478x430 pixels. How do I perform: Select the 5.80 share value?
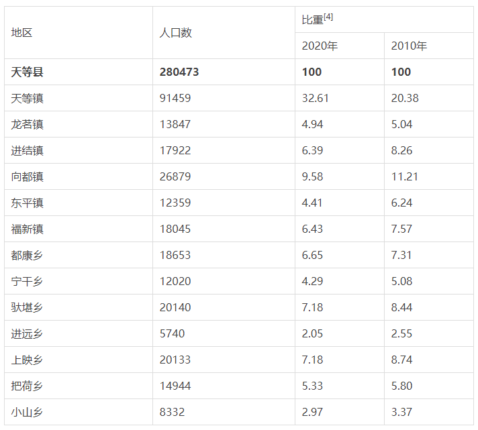pyautogui.click(x=401, y=386)
